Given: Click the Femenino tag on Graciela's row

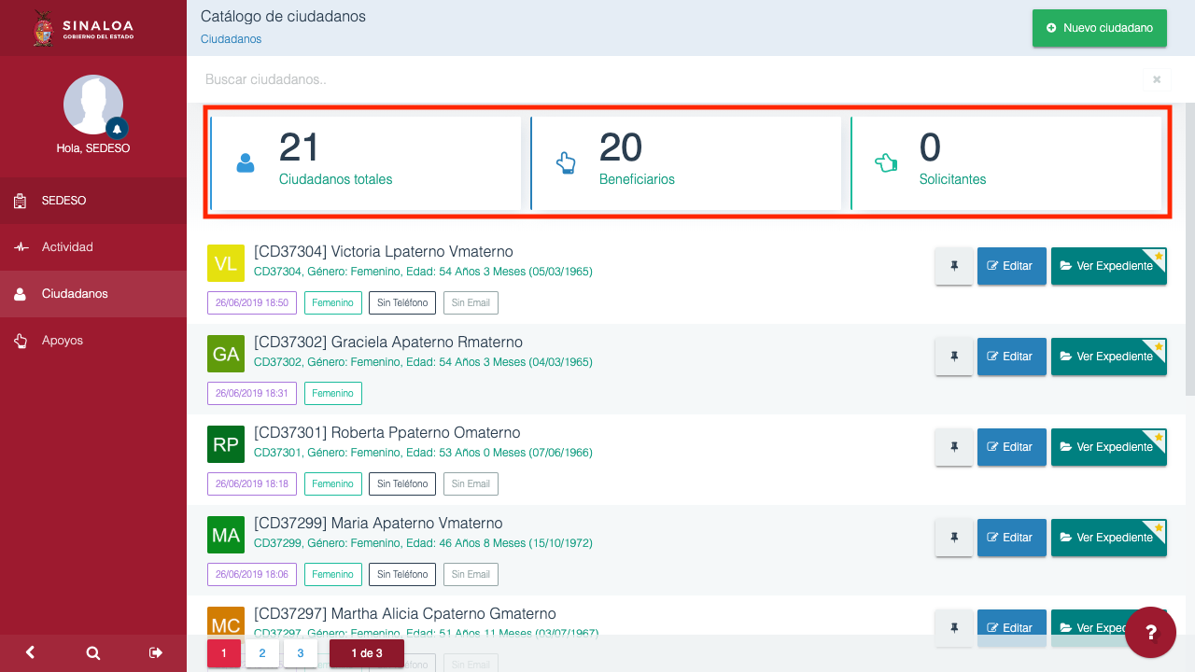Looking at the screenshot, I should pyautogui.click(x=333, y=393).
